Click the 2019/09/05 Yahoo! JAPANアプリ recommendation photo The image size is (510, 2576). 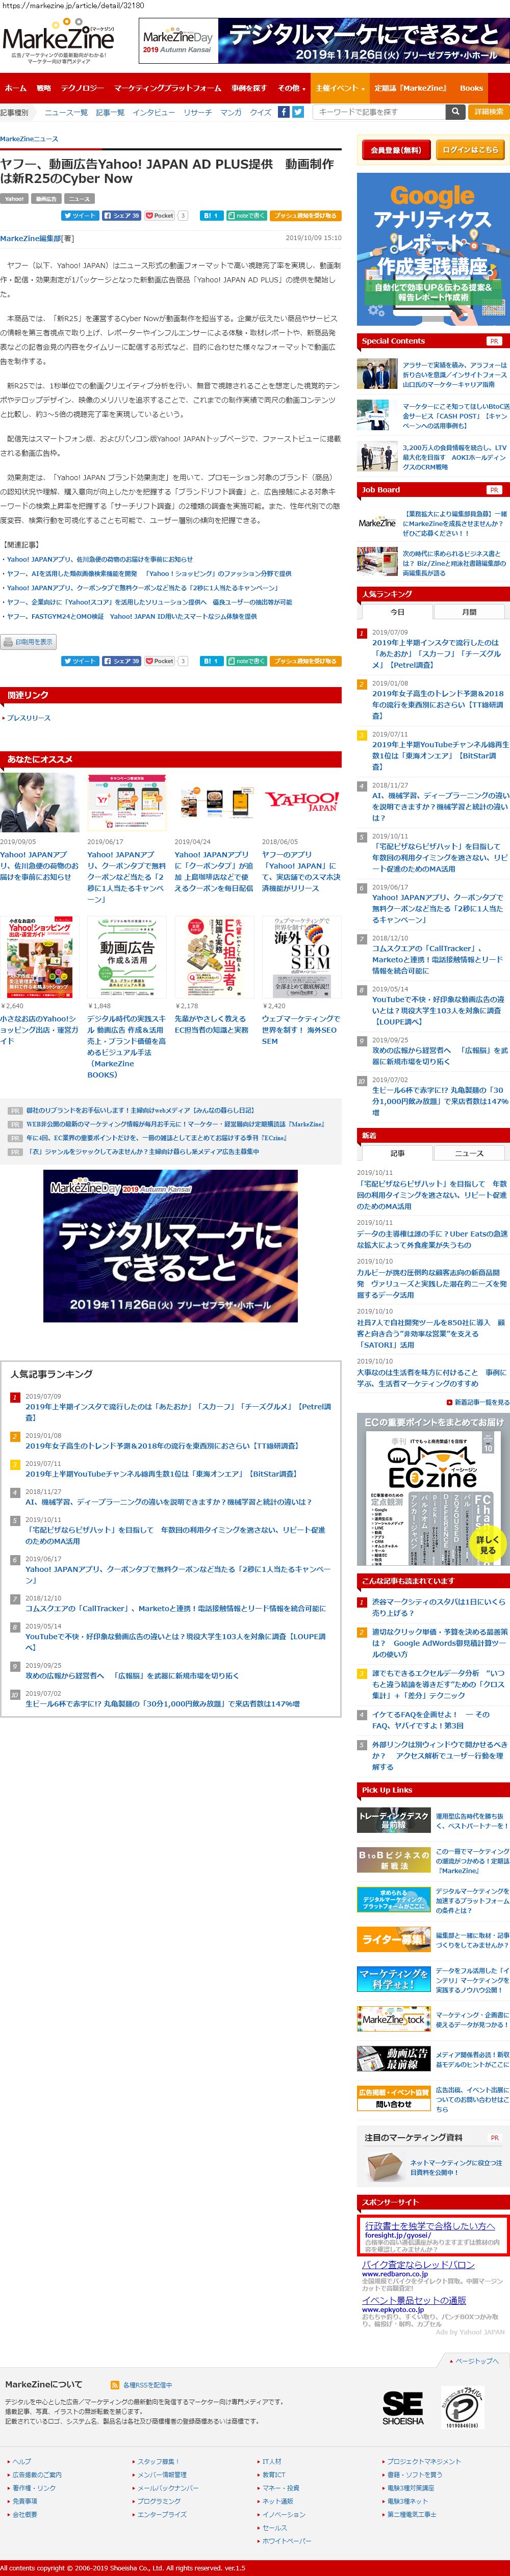click(x=39, y=803)
